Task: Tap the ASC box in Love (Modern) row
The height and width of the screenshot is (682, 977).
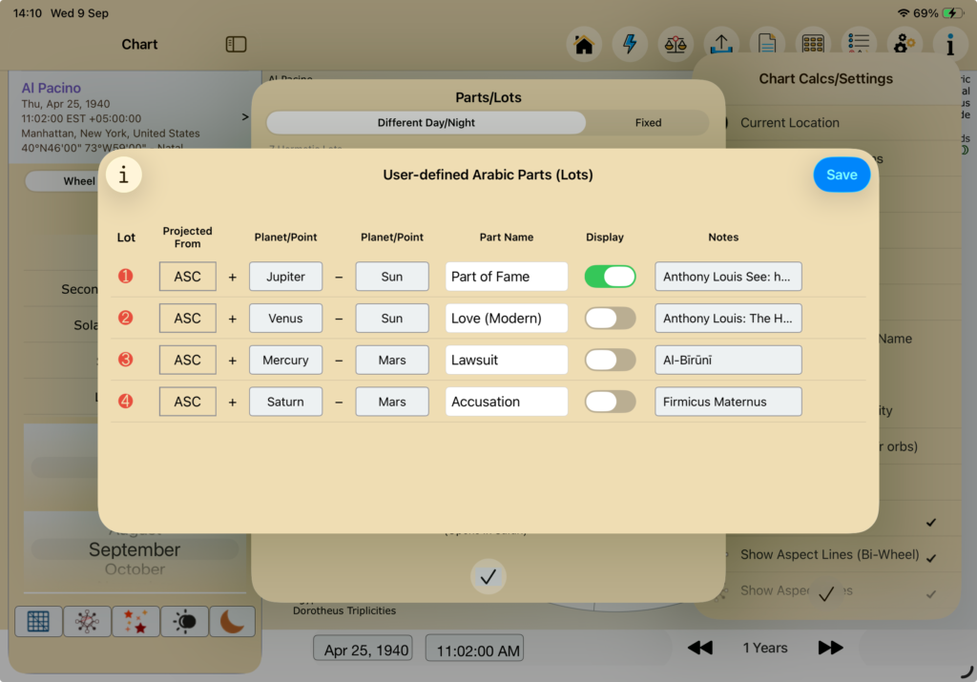Action: [188, 319]
